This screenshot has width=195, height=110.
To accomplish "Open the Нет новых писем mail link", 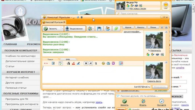I will pos(138,9).
